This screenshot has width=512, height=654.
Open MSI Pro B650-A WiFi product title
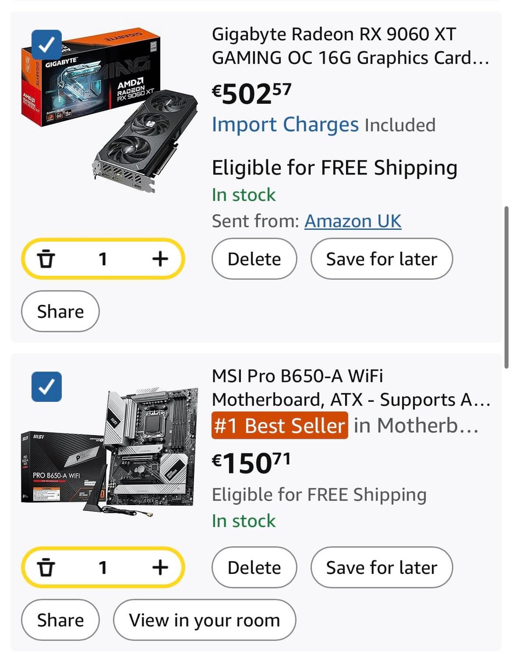(x=350, y=388)
